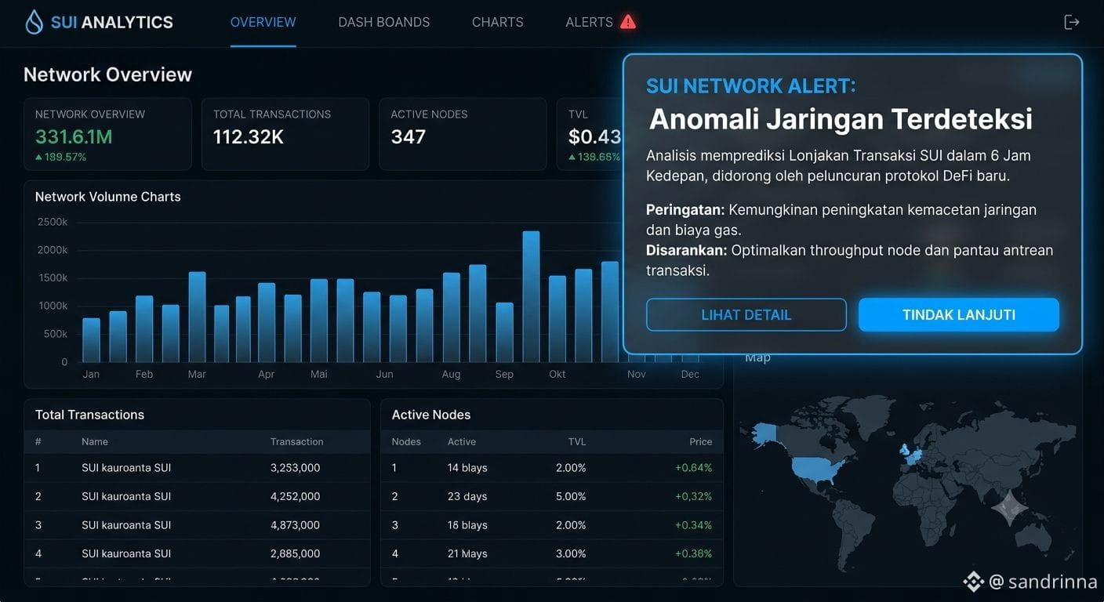Click the Tindak Lanjuti button
This screenshot has width=1104, height=602.
pos(959,315)
